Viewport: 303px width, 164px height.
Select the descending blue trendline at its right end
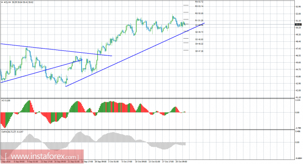click(112, 56)
